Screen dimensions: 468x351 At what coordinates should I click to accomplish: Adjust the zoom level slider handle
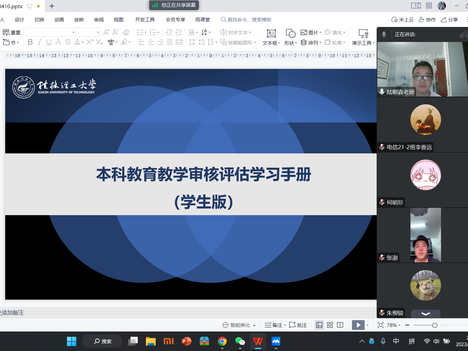click(435, 325)
